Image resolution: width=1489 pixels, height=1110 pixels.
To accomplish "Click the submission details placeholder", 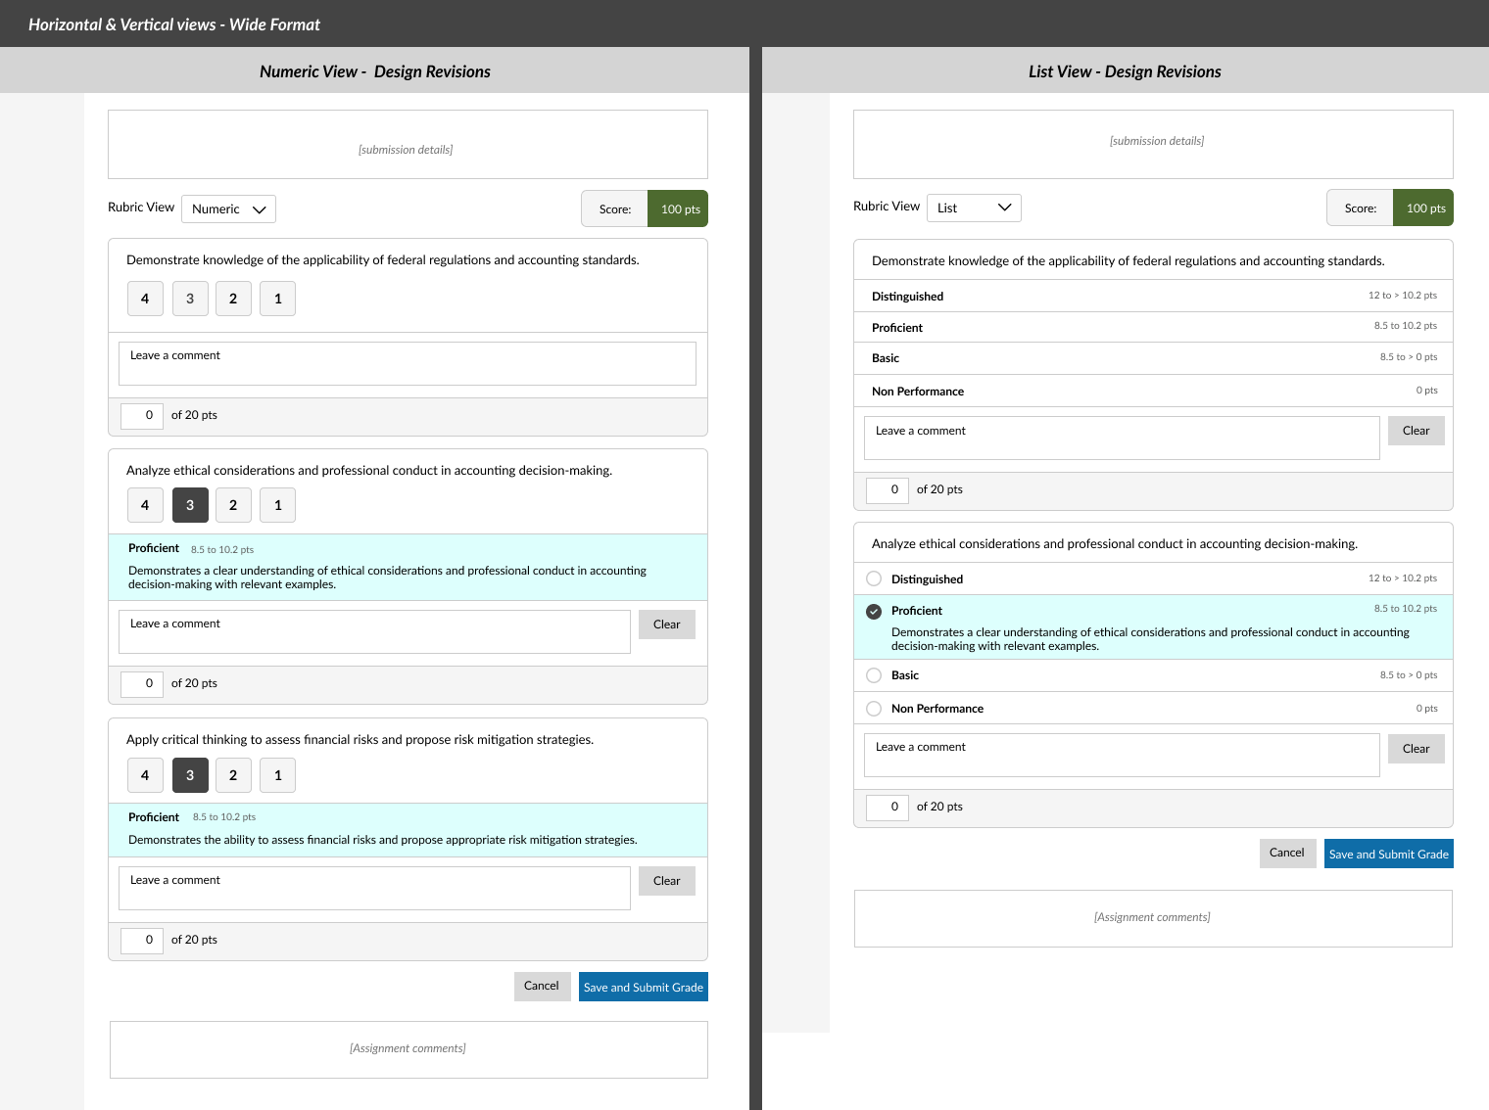I will (407, 145).
